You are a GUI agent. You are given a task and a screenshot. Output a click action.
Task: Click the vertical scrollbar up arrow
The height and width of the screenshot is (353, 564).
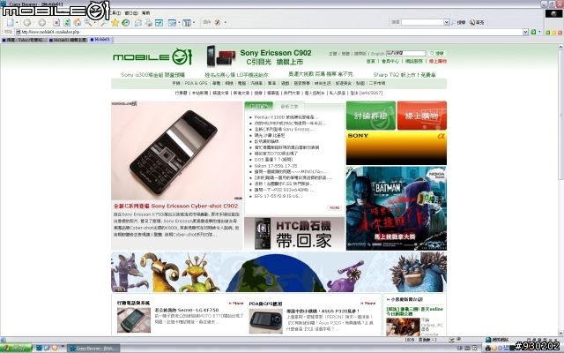coord(560,47)
